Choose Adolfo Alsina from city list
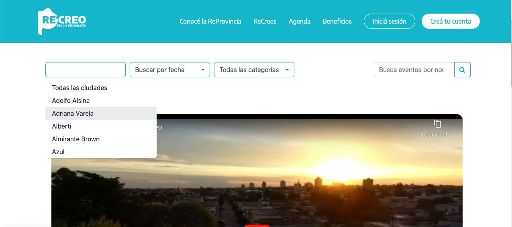 [71, 100]
